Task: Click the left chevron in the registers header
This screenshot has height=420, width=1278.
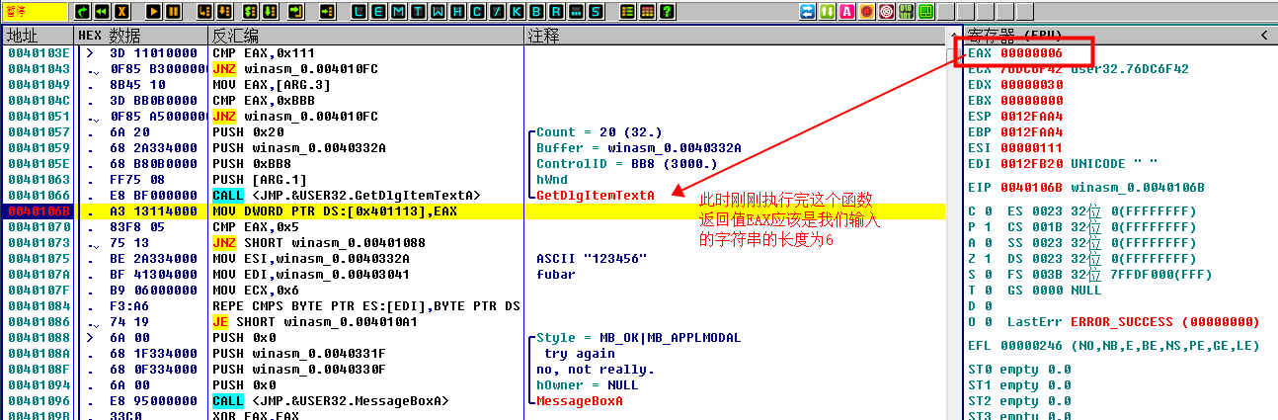Action: [1264, 36]
